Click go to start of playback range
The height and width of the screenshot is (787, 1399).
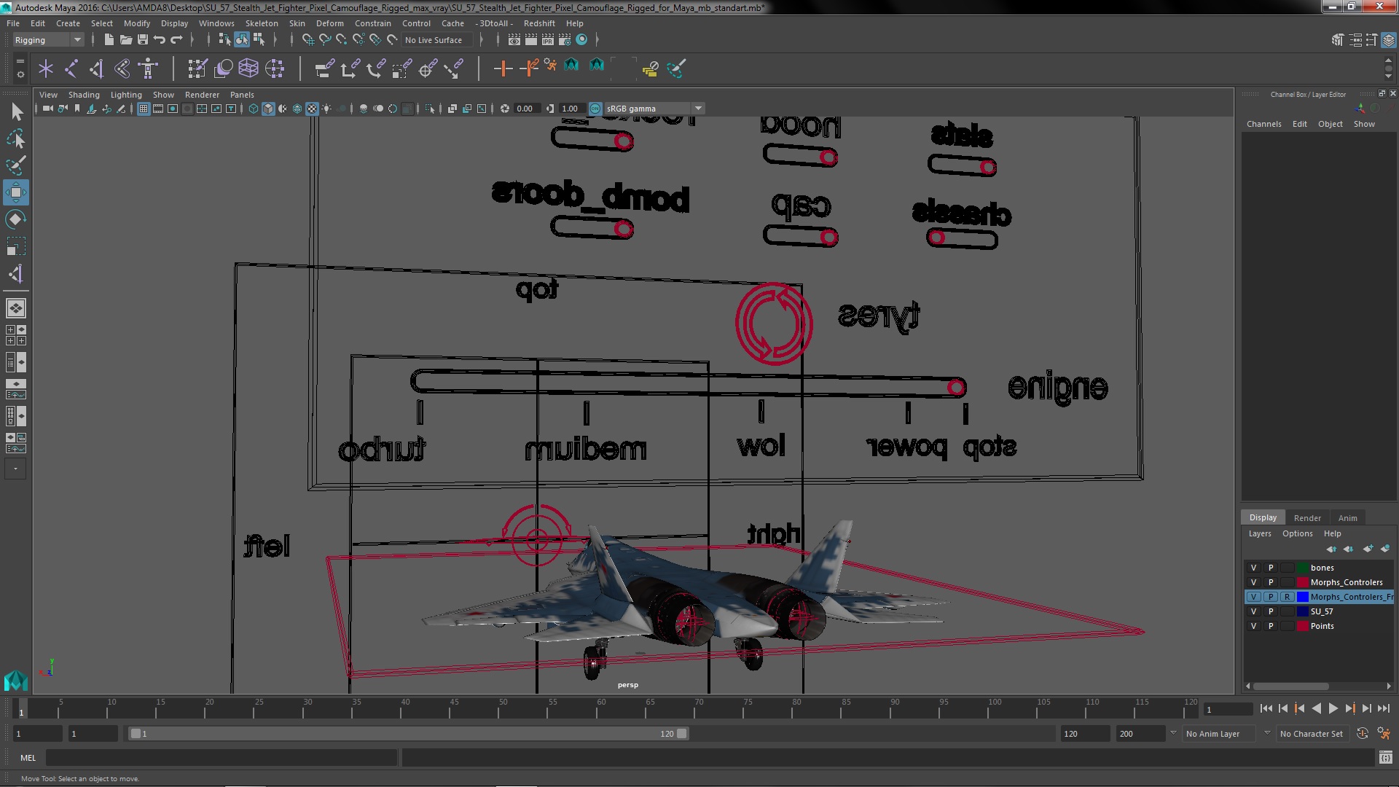click(x=1266, y=708)
